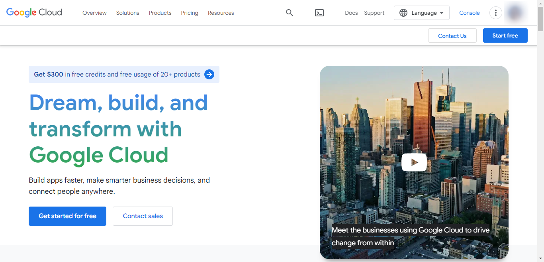The height and width of the screenshot is (262, 544).
Task: Activate the Cloud Shell terminal icon
Action: (x=319, y=13)
